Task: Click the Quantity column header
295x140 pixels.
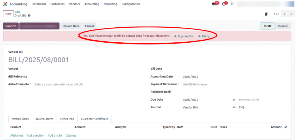Action: coord(169,127)
